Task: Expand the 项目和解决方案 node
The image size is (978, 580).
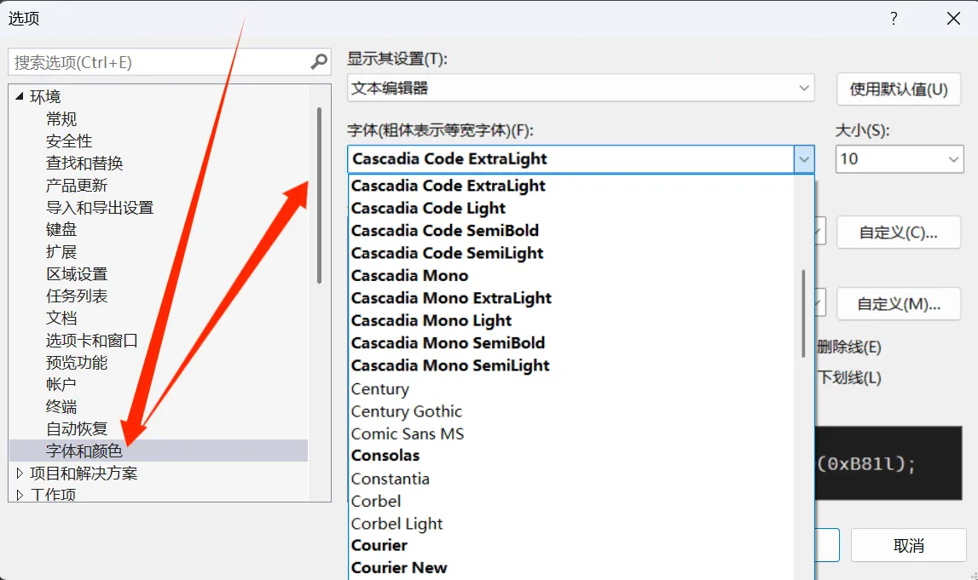Action: point(20,474)
